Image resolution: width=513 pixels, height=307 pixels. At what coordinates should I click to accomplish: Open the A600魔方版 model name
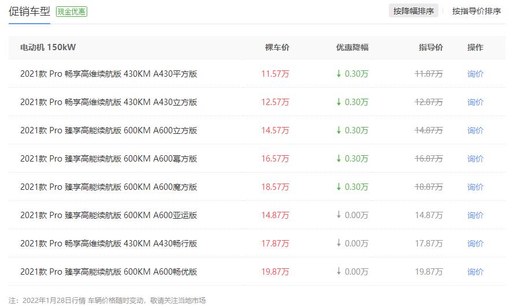click(x=109, y=187)
